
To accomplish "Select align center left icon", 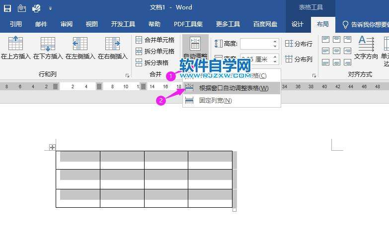I will point(325,51).
